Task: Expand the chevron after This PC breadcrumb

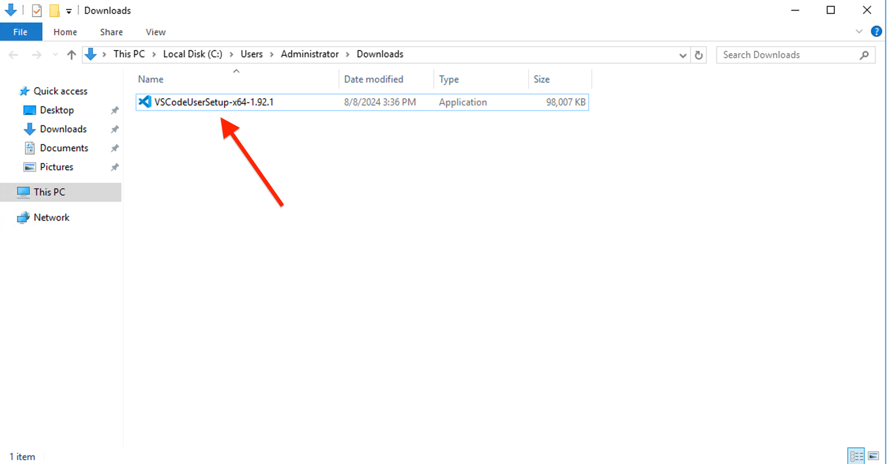Action: (x=154, y=54)
